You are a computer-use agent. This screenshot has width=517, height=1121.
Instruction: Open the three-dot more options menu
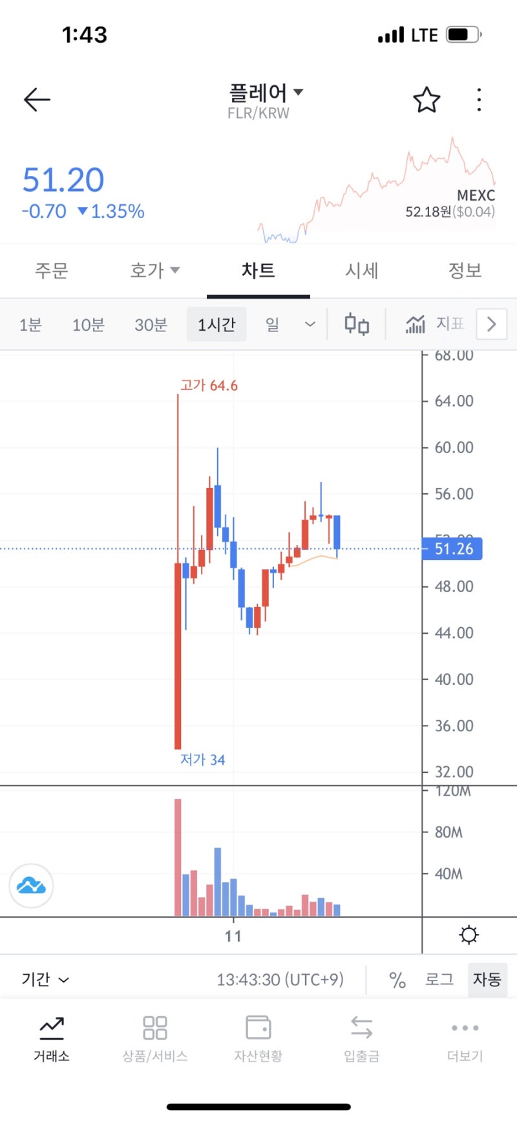[479, 100]
